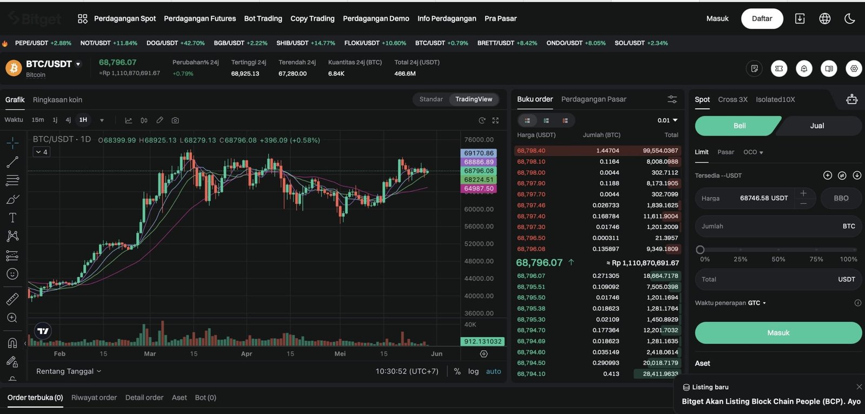Select the crosshair cursor tool
865x414 pixels.
click(x=12, y=143)
